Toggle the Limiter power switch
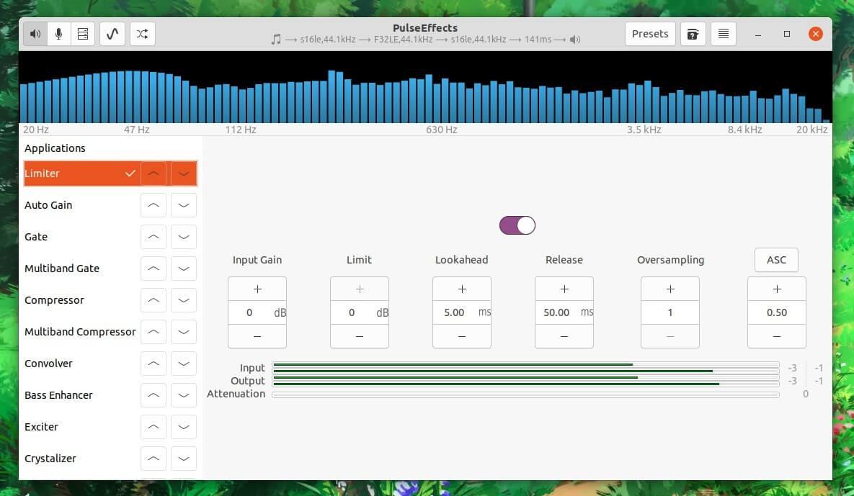Viewport: 854px width, 496px height. [517, 225]
